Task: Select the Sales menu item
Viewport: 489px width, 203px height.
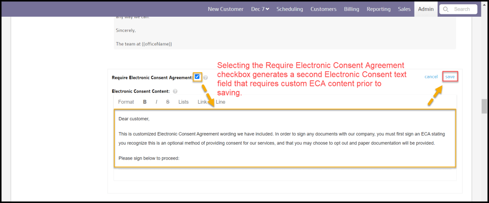Action: point(404,9)
